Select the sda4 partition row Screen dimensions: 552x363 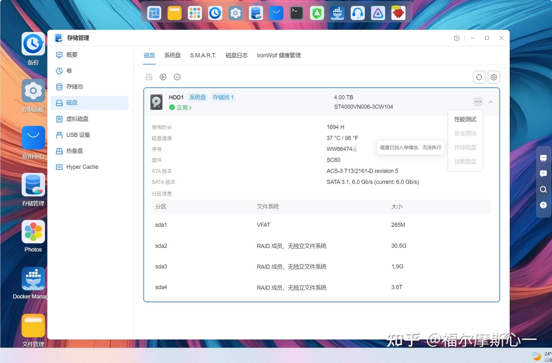[322, 287]
